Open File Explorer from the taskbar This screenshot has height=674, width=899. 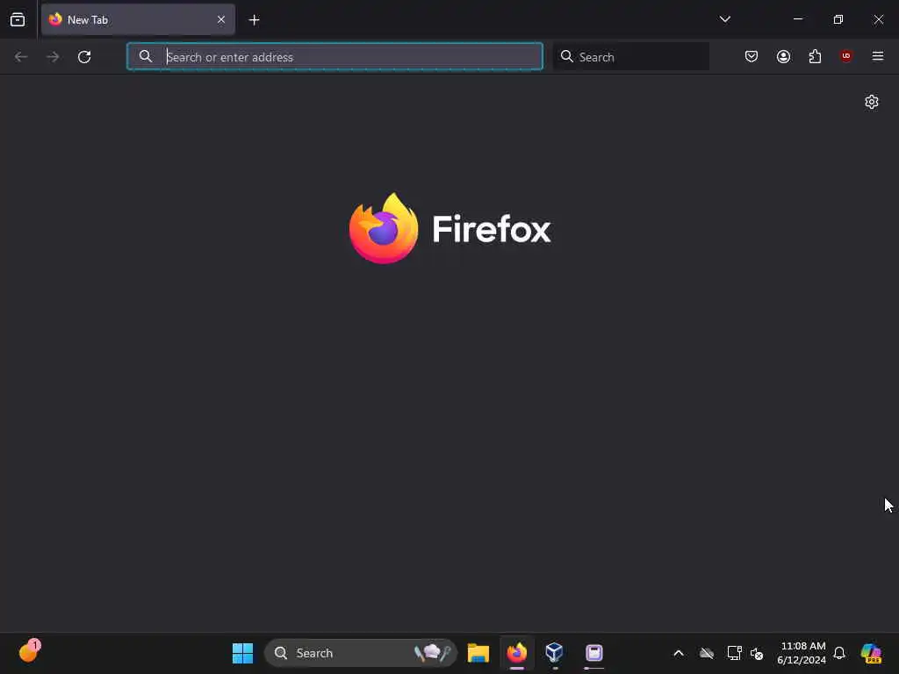[478, 653]
